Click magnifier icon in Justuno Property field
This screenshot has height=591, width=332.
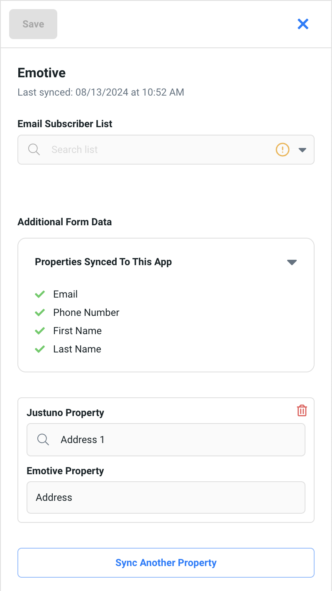point(43,439)
